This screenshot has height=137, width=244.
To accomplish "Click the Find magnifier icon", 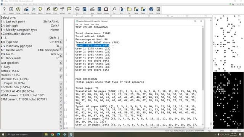I will pyautogui.click(x=114, y=10).
